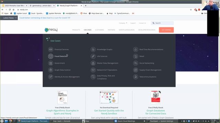Click the Latest News label

[9, 18]
